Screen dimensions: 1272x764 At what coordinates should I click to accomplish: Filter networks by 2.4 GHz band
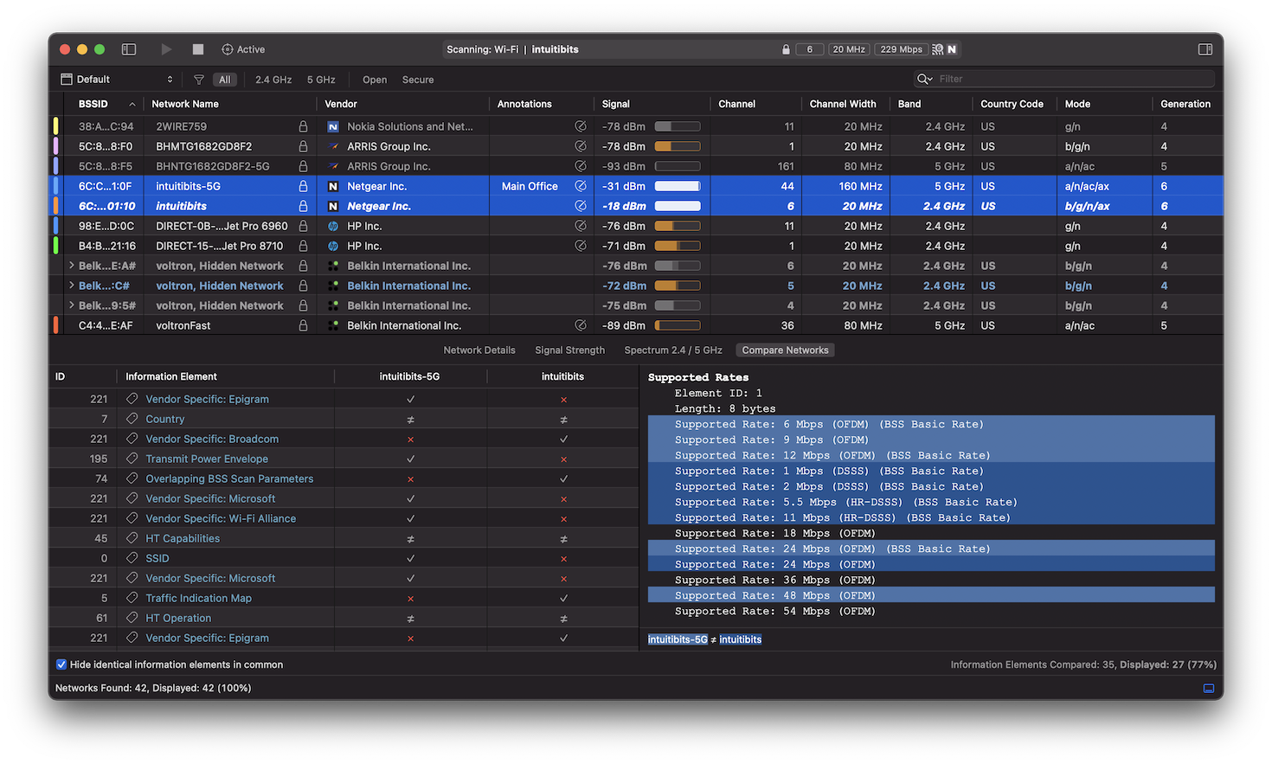click(273, 80)
